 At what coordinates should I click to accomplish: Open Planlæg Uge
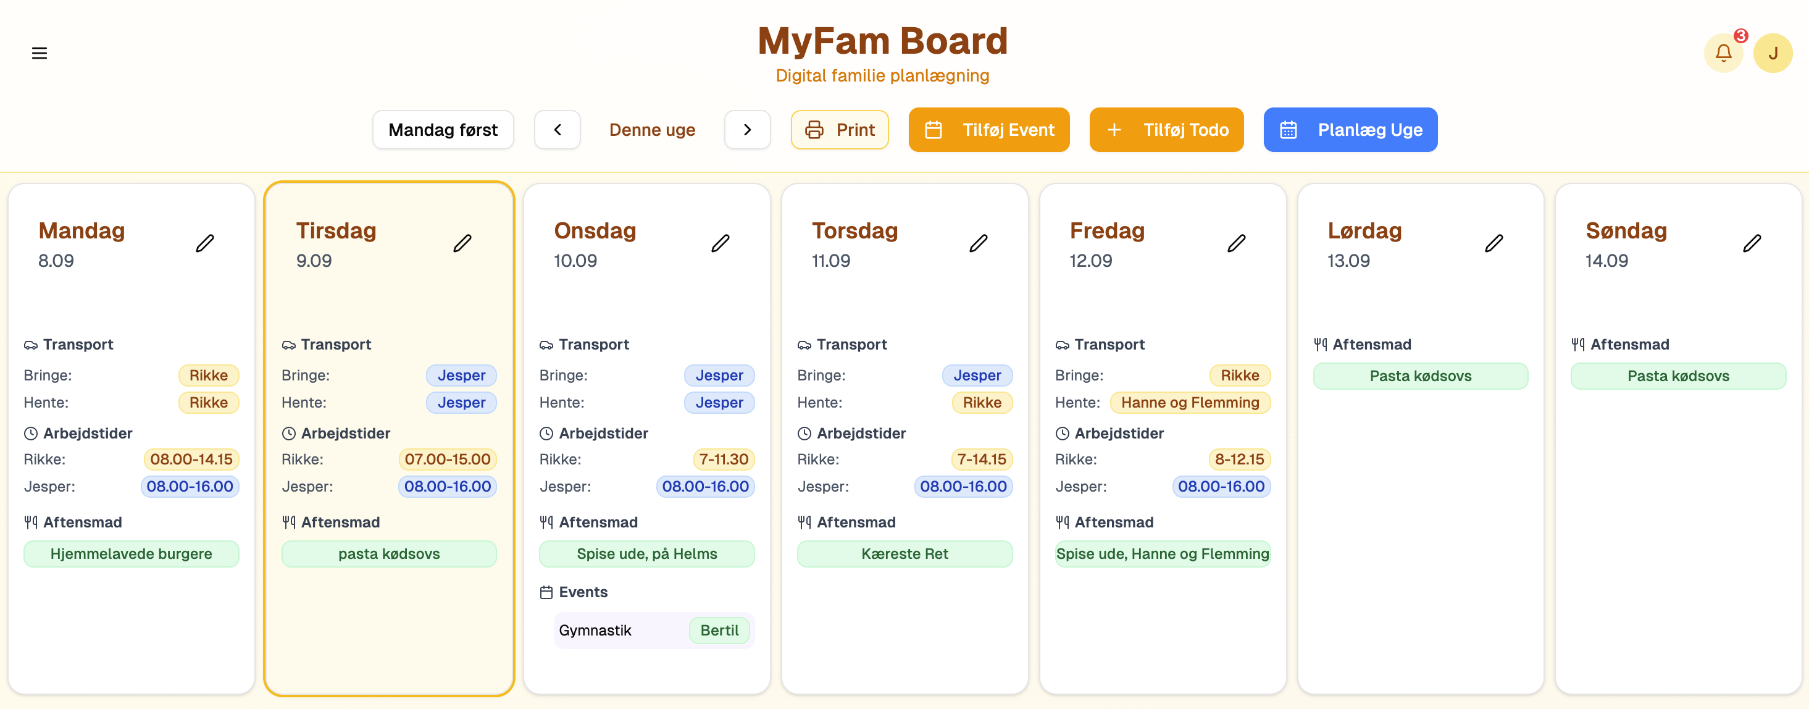pyautogui.click(x=1350, y=130)
